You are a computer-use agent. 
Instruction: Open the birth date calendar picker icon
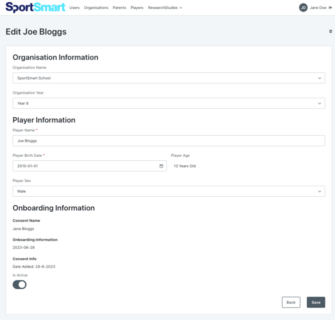[x=161, y=166]
